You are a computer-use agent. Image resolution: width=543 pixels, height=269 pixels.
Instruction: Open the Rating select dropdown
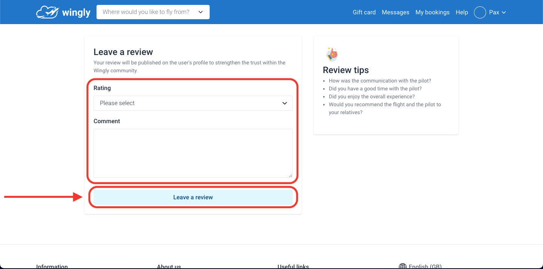193,103
